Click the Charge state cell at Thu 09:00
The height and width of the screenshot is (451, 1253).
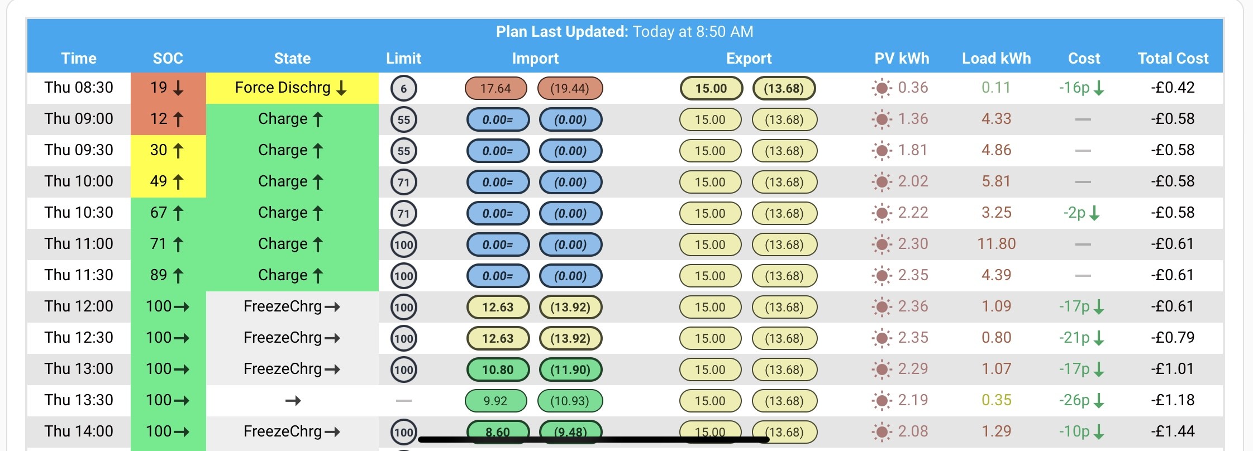click(292, 119)
